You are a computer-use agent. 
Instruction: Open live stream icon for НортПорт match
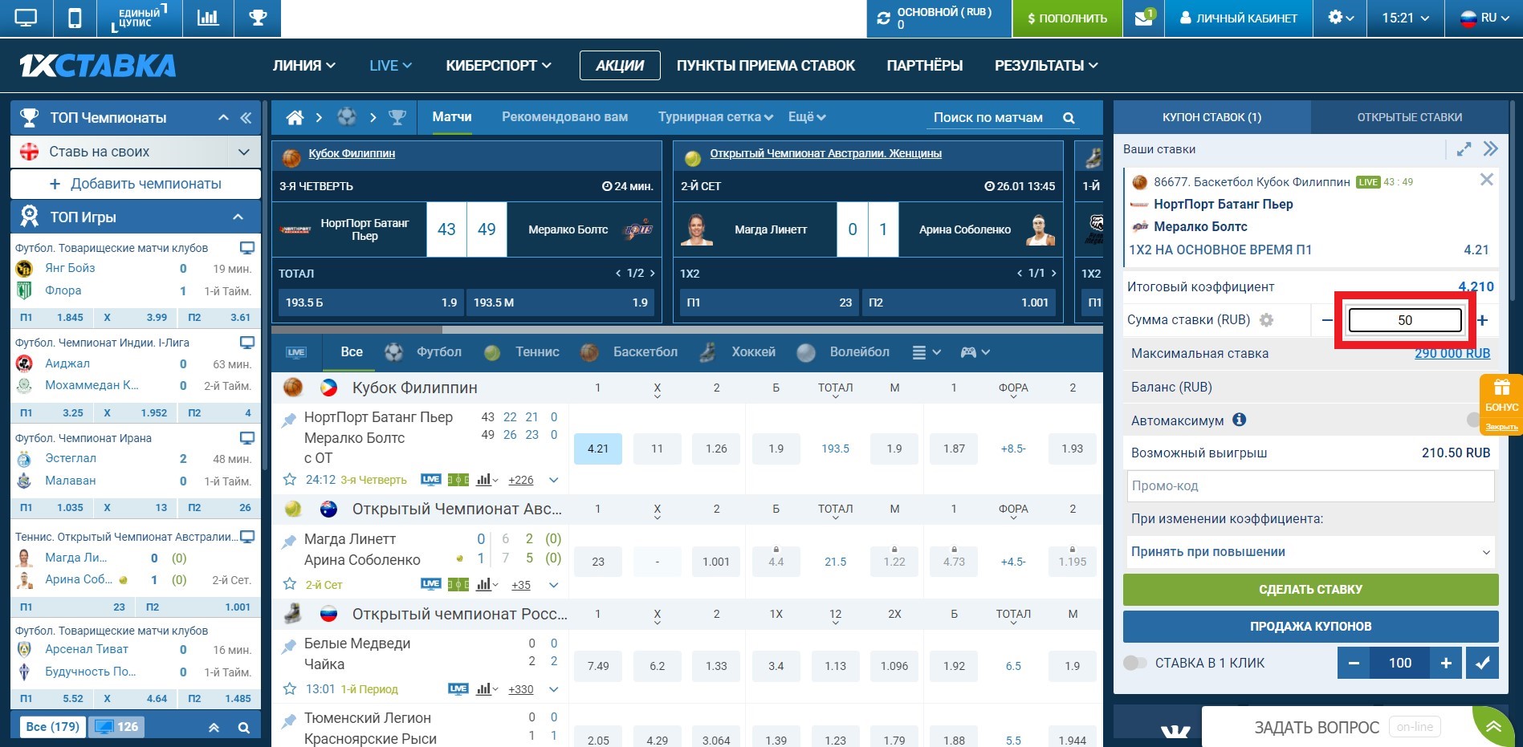tap(431, 480)
